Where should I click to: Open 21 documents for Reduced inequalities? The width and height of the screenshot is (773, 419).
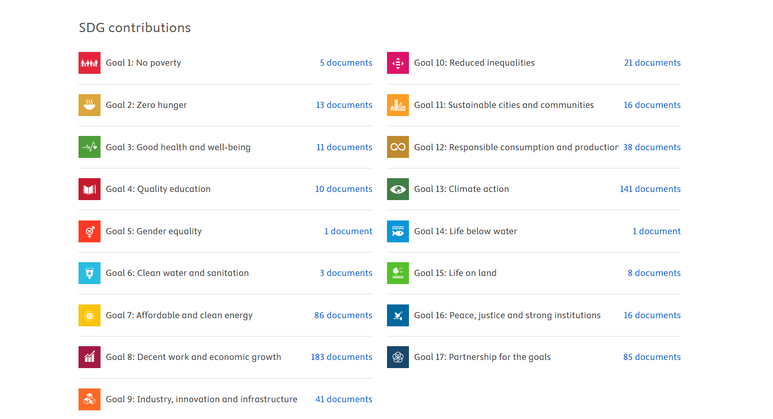(652, 63)
